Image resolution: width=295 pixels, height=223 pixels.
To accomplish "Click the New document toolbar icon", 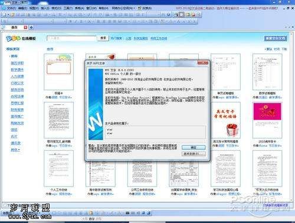I will (5, 15).
